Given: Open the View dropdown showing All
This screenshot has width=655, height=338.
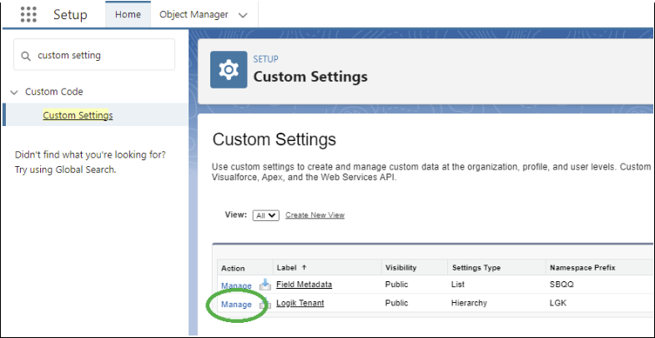Looking at the screenshot, I should pyautogui.click(x=265, y=215).
